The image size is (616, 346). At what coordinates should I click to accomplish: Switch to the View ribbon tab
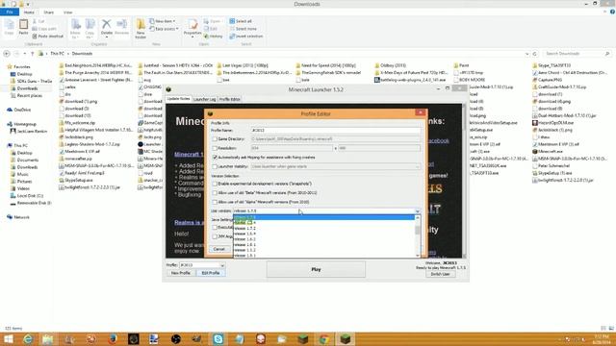point(68,12)
